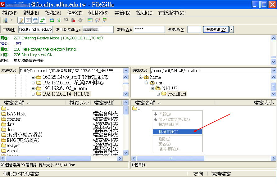277x184 pixels.
Task: Open the 遠端站台 path dropdown
Action: tap(273, 71)
